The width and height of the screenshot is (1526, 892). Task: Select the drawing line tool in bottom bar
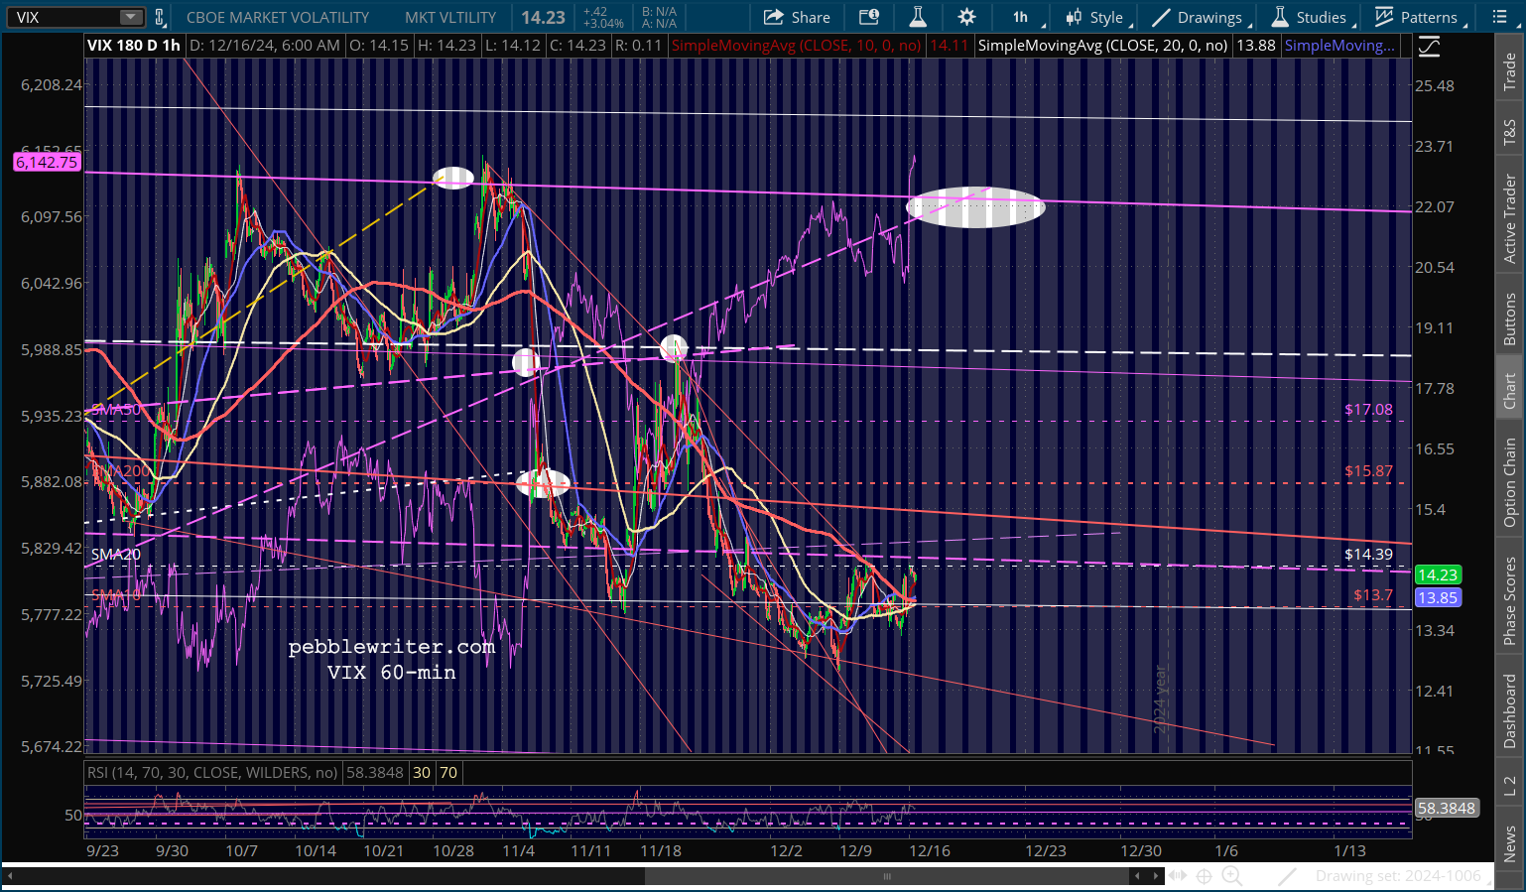(1287, 875)
